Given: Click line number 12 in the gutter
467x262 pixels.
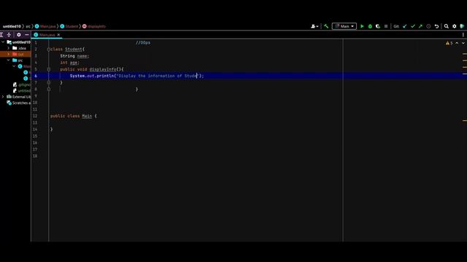Looking at the screenshot, I should [35, 116].
